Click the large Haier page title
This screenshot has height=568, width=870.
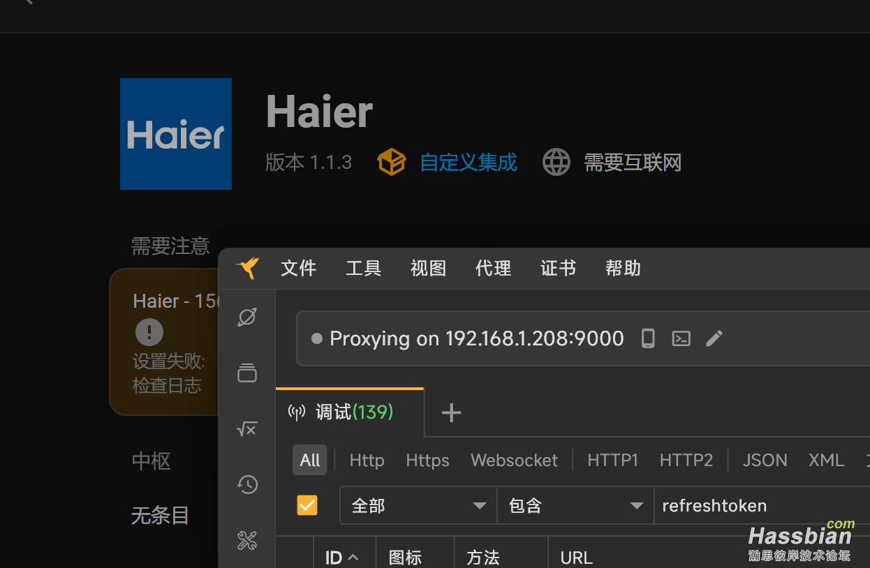click(320, 112)
